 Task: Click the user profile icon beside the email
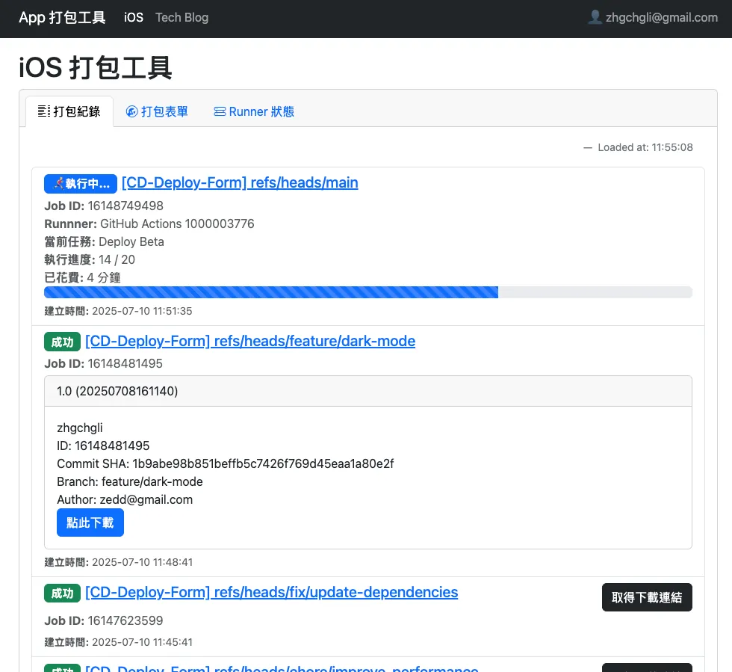[595, 17]
